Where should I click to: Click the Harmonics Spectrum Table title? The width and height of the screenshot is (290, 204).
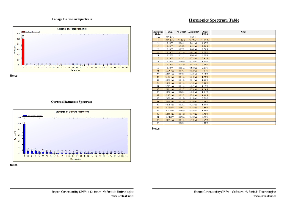213,20
